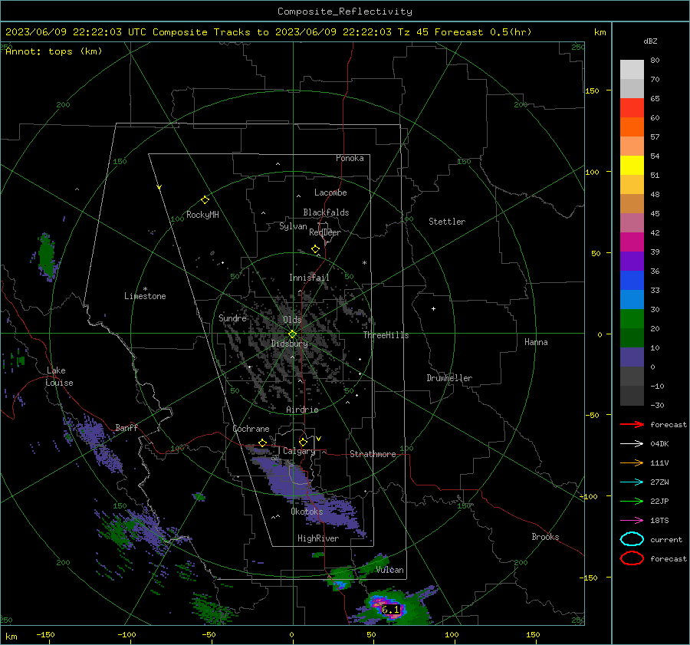Click the orange 111V arrow icon
690x645 pixels.
[632, 462]
